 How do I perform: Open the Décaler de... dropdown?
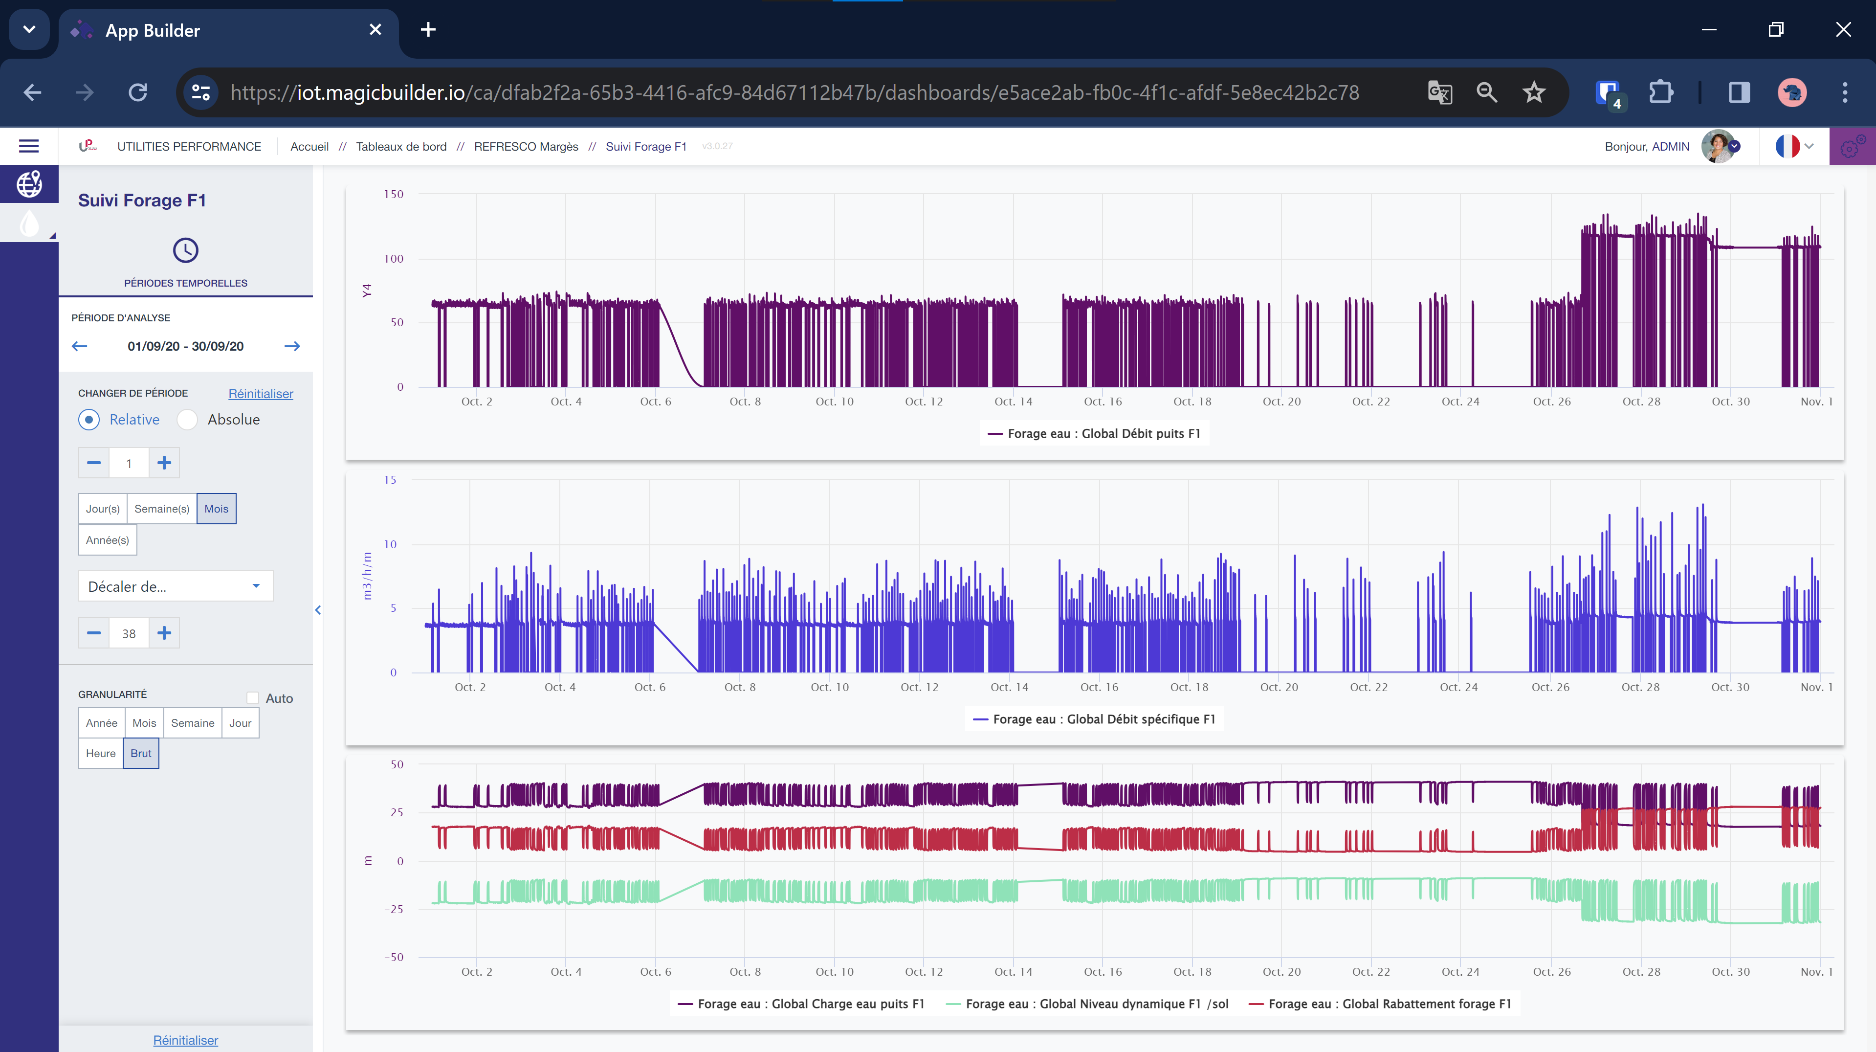(176, 586)
